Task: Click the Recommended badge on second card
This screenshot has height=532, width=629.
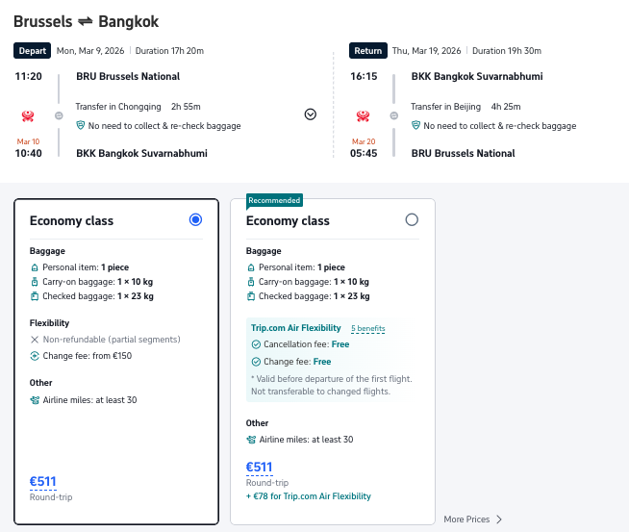Action: 275,200
